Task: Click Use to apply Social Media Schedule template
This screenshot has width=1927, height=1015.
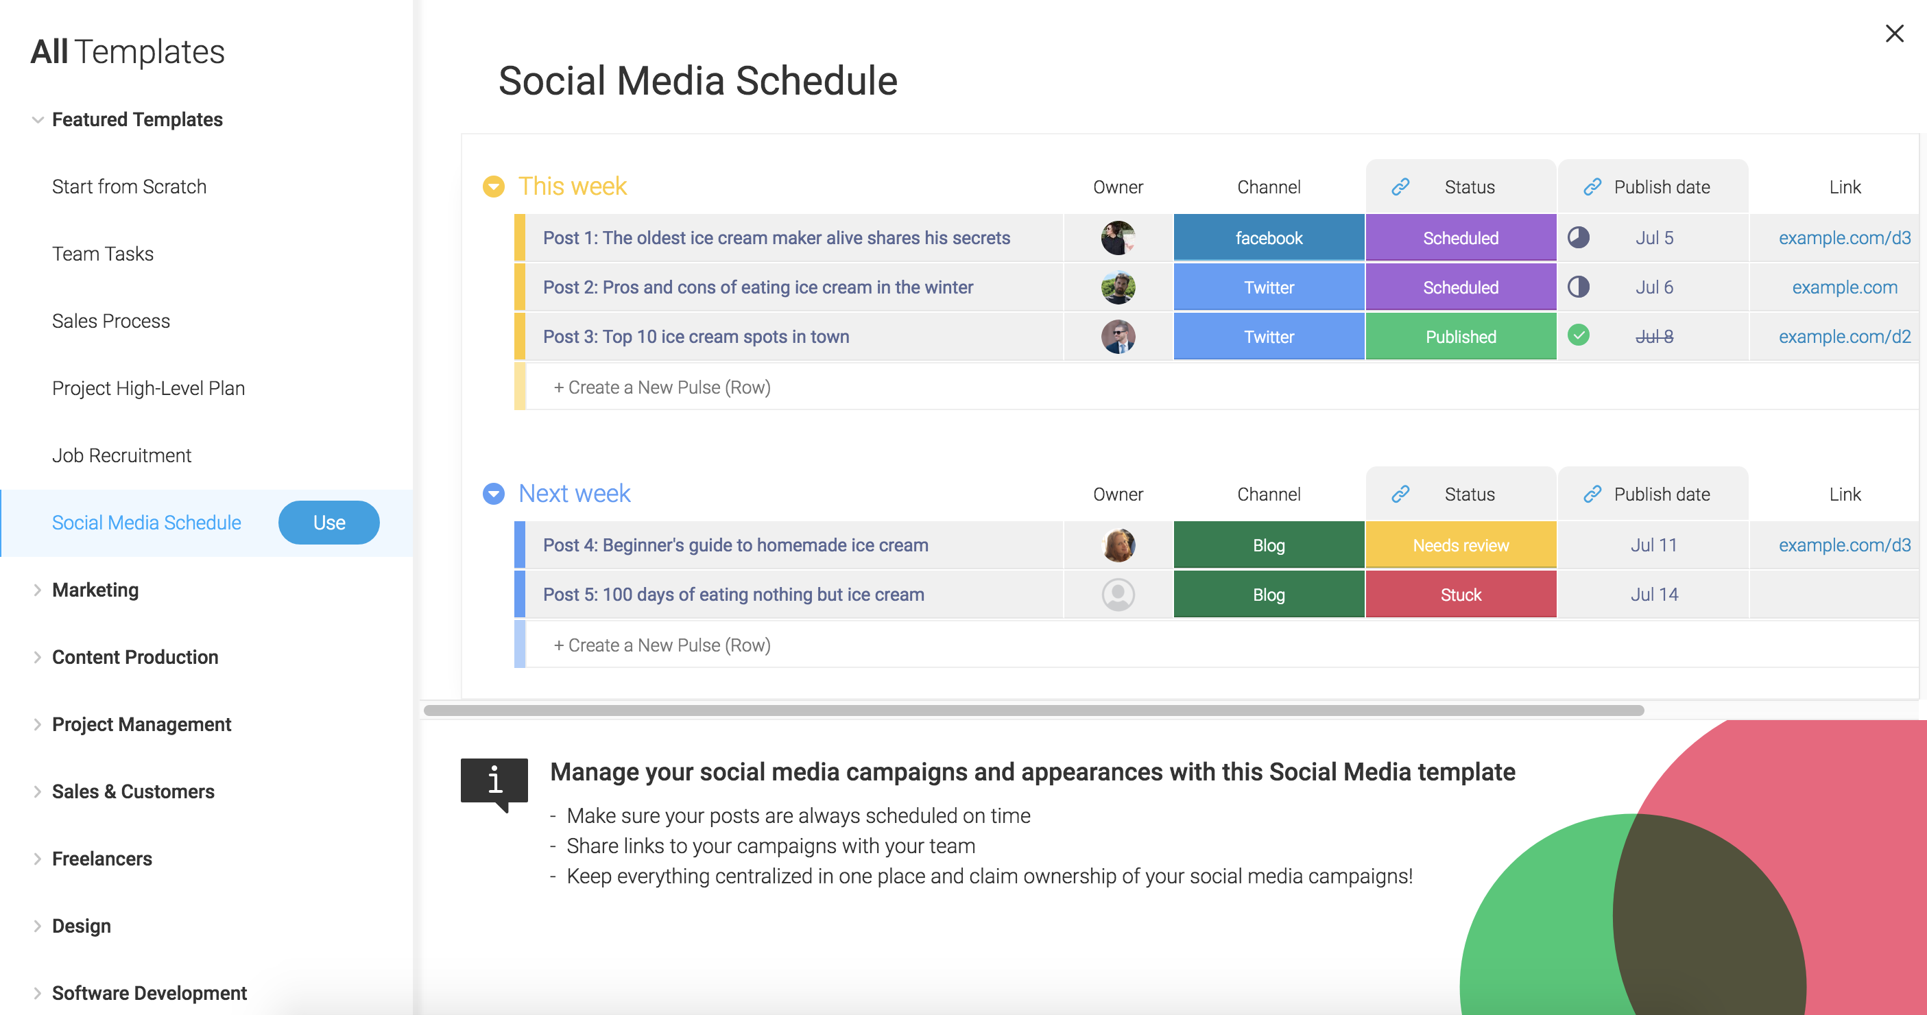Action: pyautogui.click(x=328, y=521)
